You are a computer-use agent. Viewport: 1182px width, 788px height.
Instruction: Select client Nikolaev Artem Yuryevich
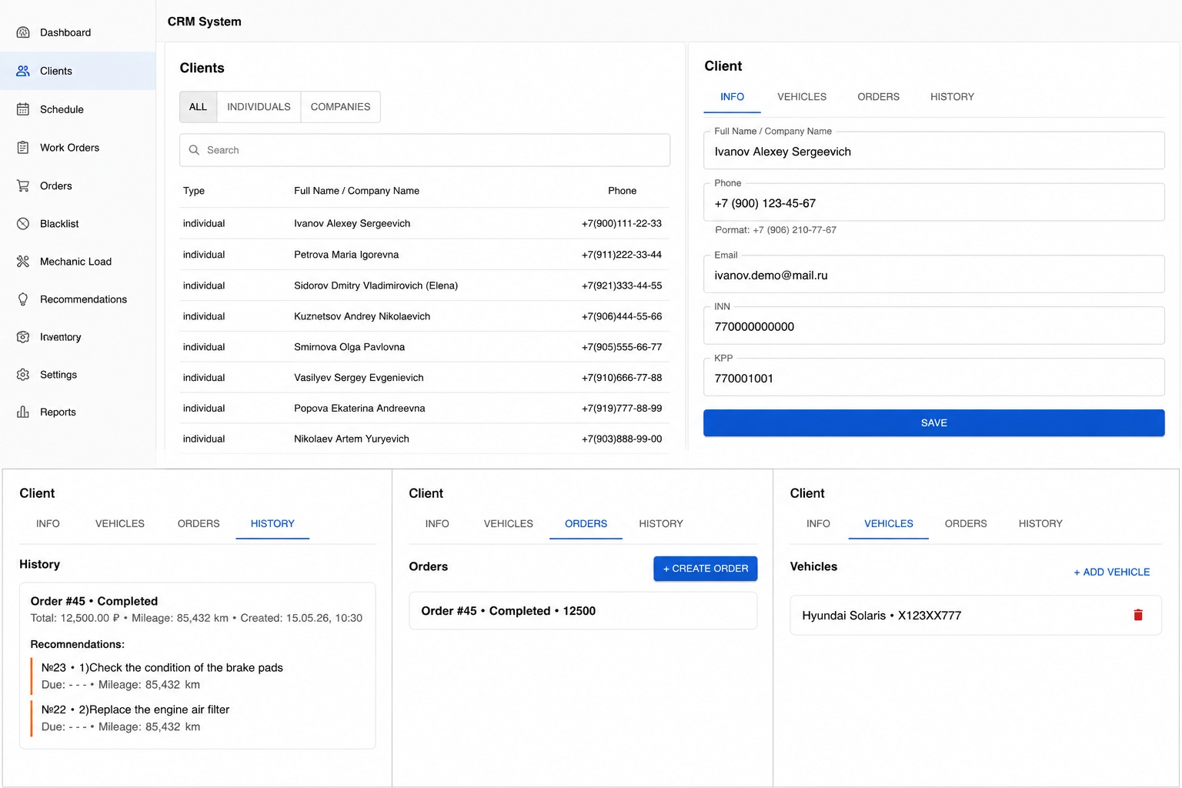[x=425, y=439]
